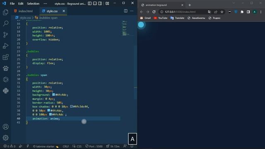Click the share page icon in address bar
Screen dimensions: 265x149
coord(216,12)
